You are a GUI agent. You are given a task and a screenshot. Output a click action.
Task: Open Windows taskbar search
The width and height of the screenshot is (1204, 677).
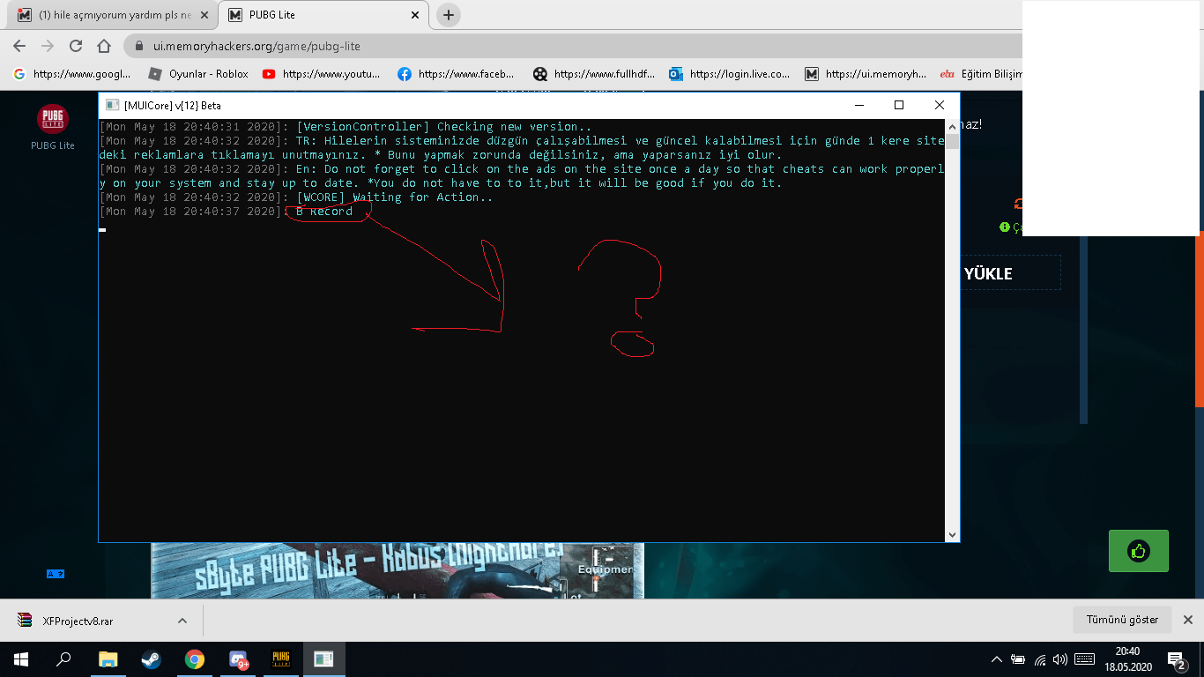click(63, 659)
